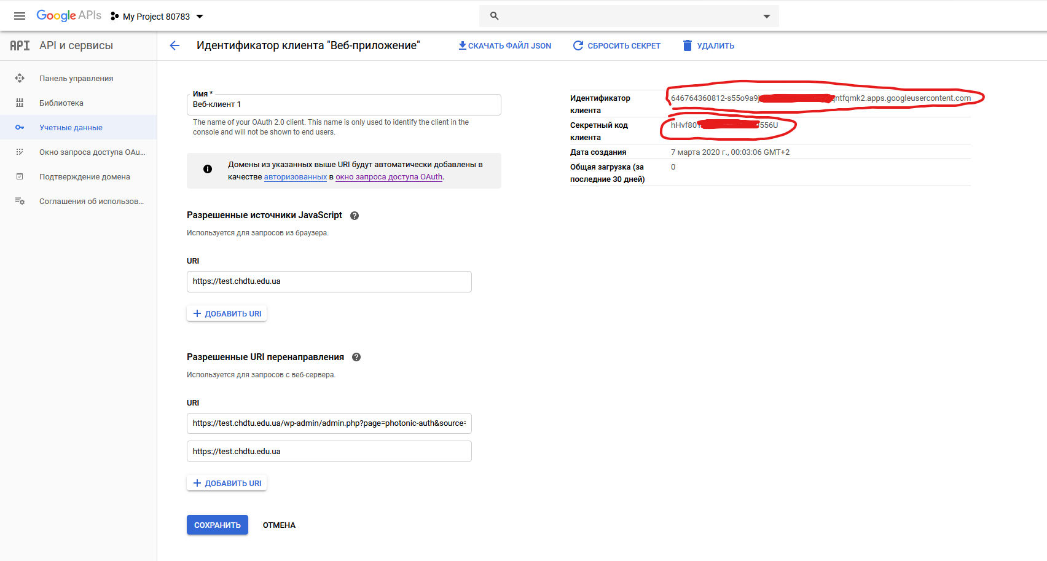
Task: Click the Google APIs logo
Action: (x=69, y=15)
